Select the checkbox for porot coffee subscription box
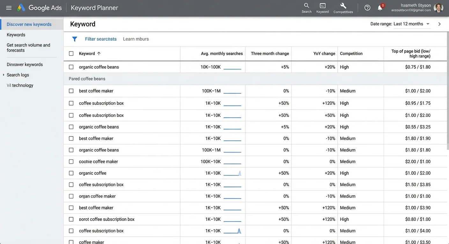Screen dimensions: 449x244 pyautogui.click(x=71, y=219)
